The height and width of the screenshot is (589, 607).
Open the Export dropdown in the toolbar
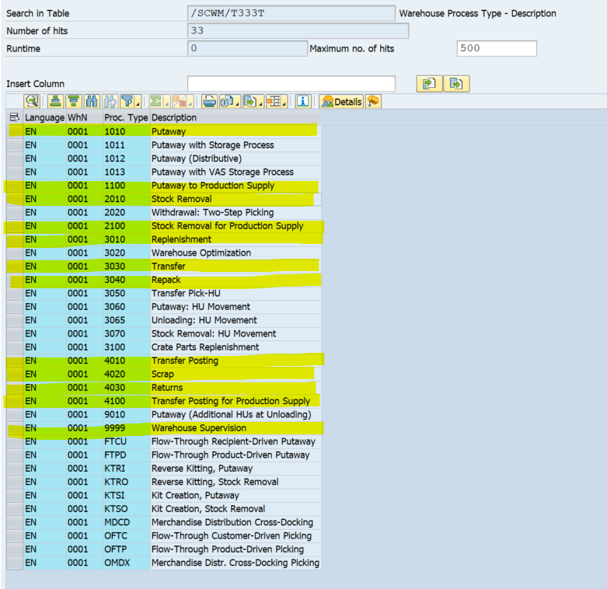click(x=253, y=102)
